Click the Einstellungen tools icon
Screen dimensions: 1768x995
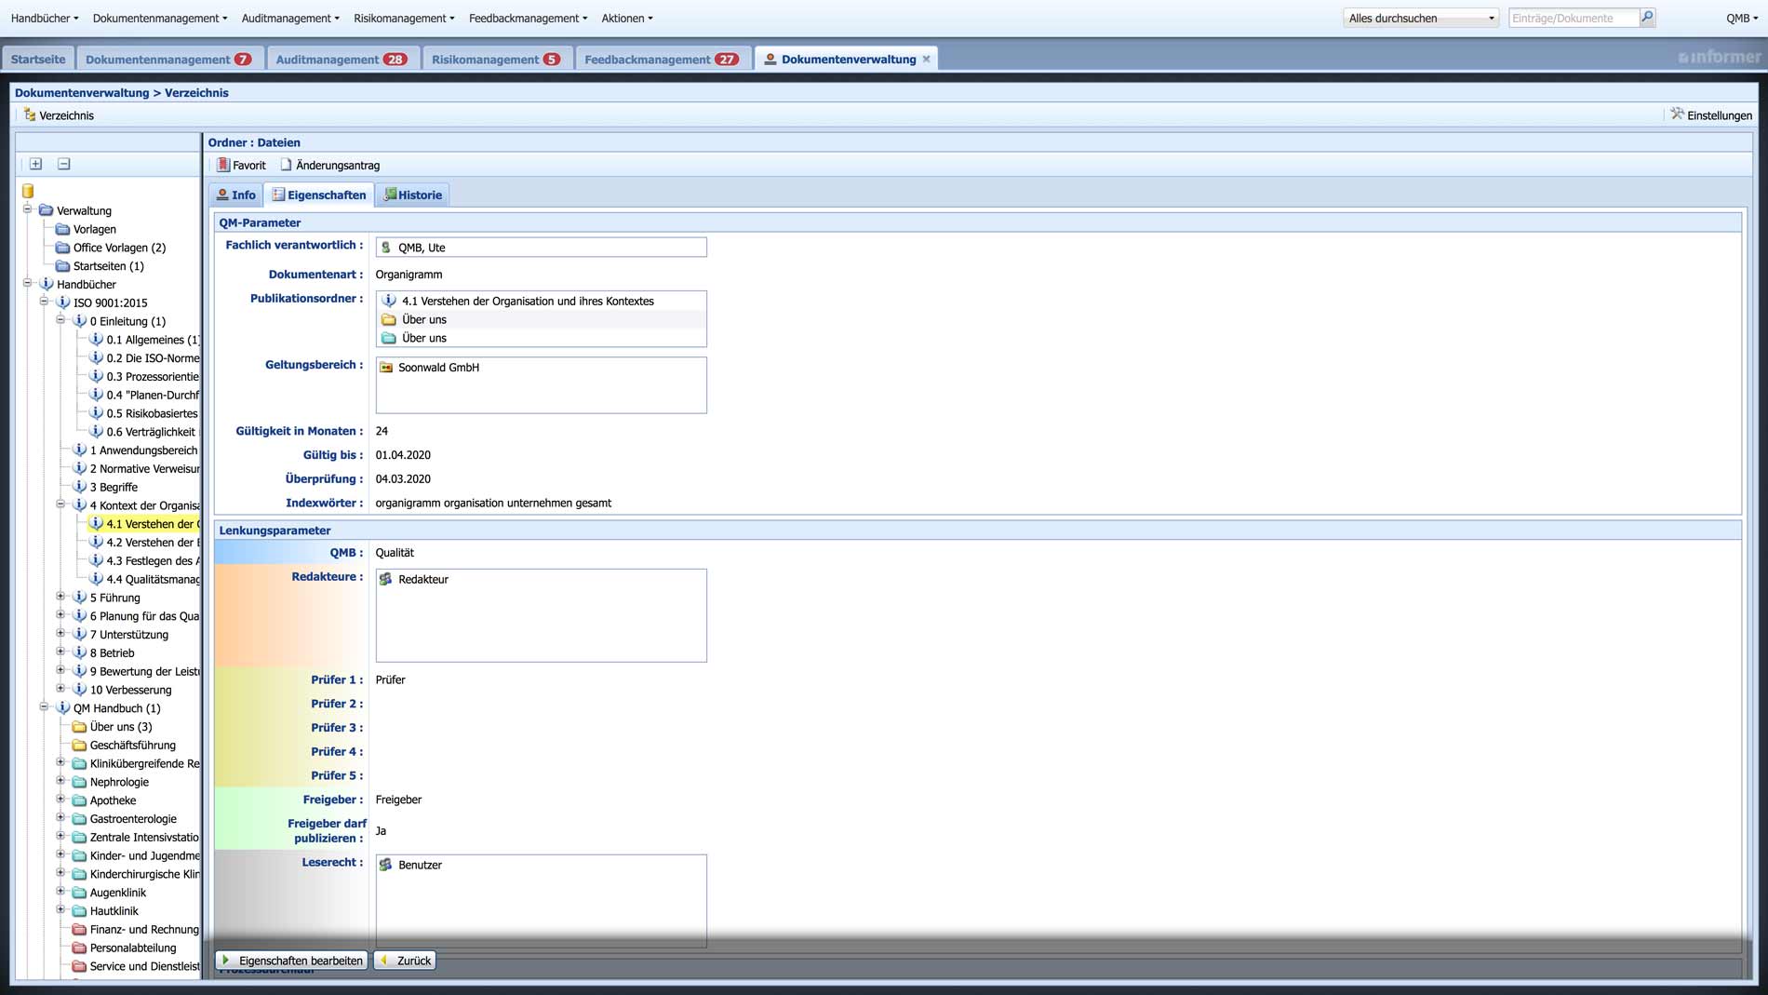(1677, 114)
